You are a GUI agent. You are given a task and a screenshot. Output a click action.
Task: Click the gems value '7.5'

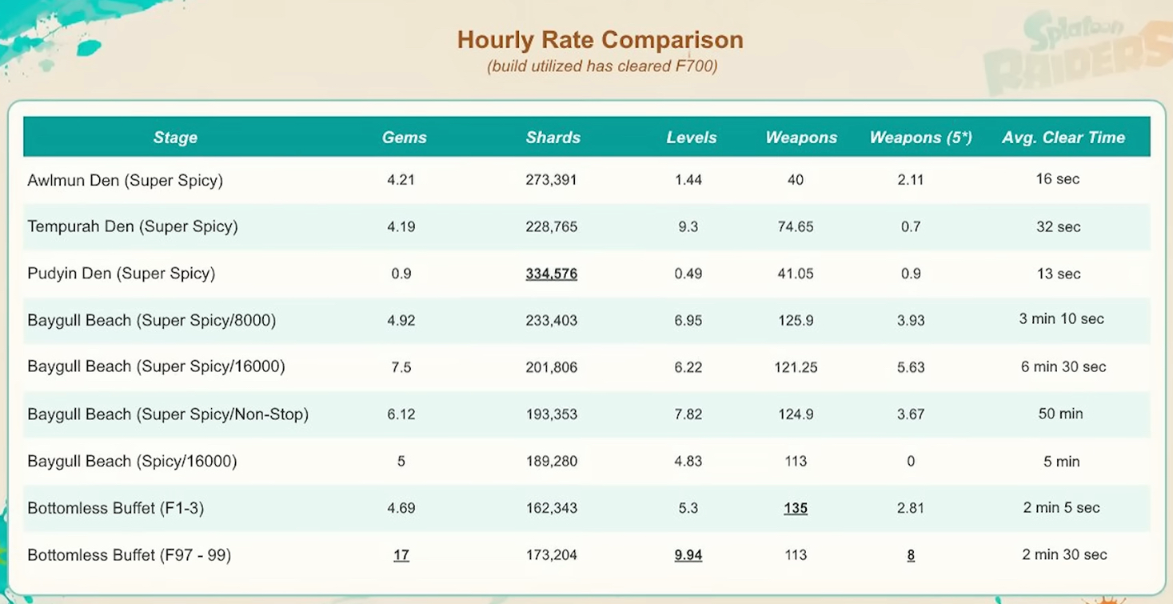tap(401, 367)
